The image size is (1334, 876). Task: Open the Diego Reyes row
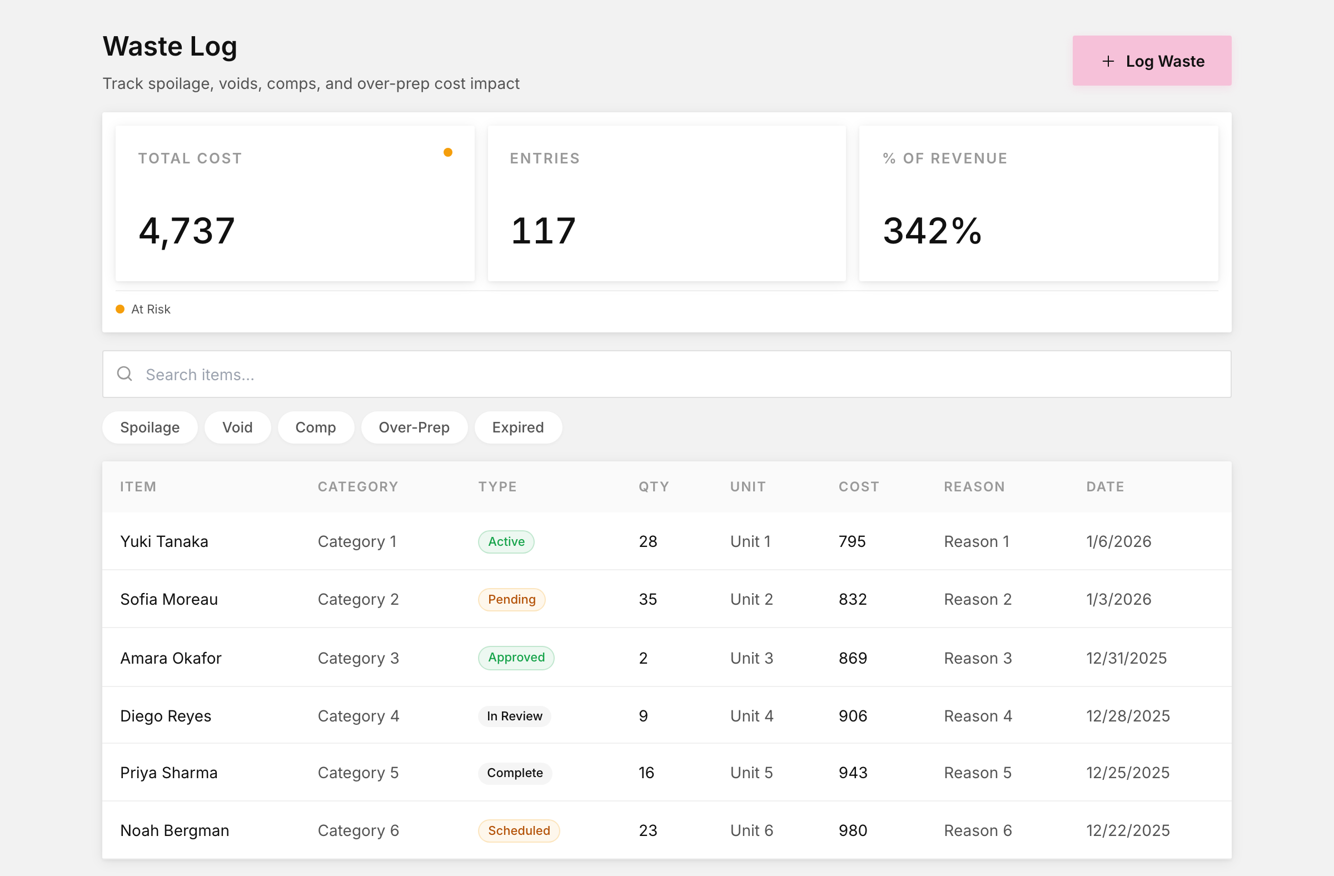pyautogui.click(x=666, y=716)
